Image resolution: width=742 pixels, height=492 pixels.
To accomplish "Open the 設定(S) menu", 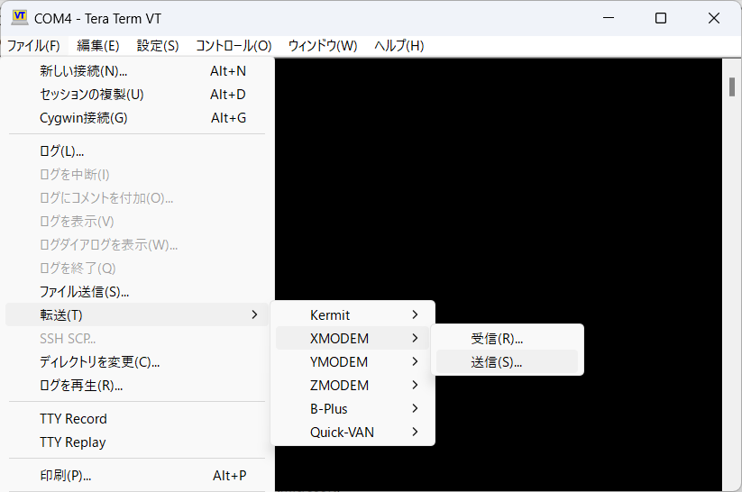I will (x=158, y=46).
